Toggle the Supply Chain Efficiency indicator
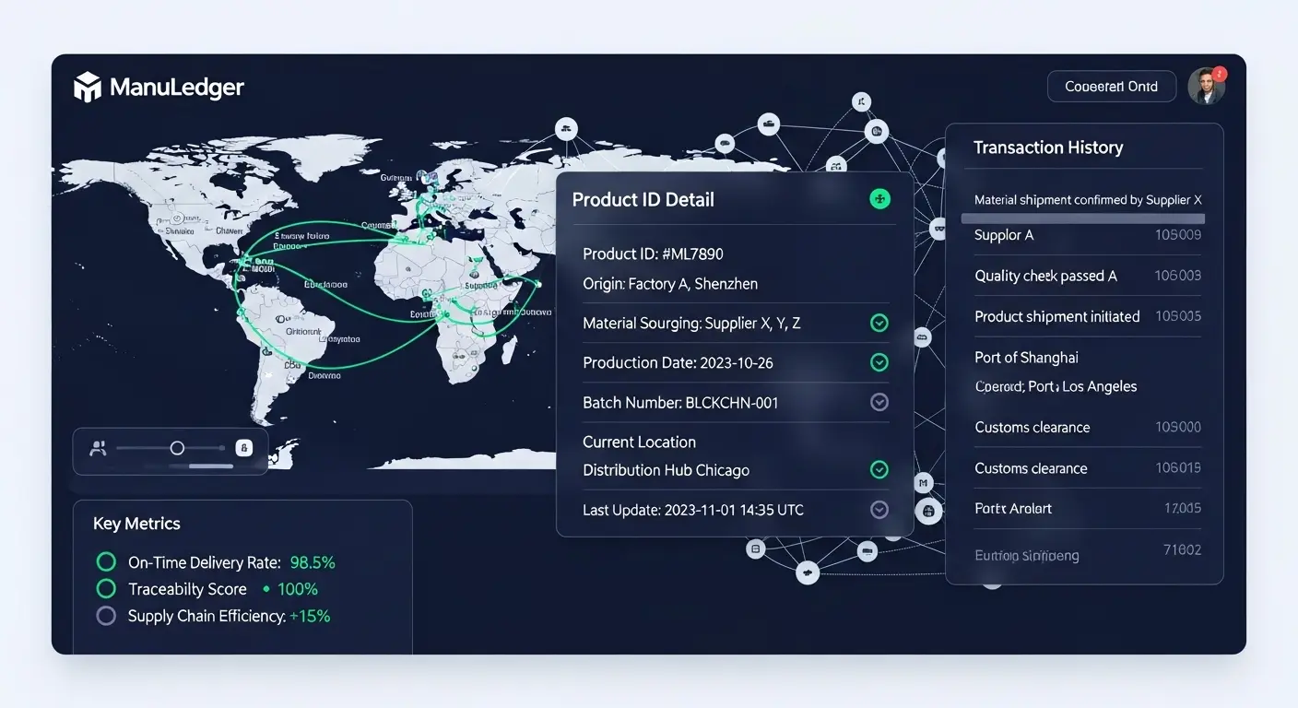1298x708 pixels. [x=106, y=616]
